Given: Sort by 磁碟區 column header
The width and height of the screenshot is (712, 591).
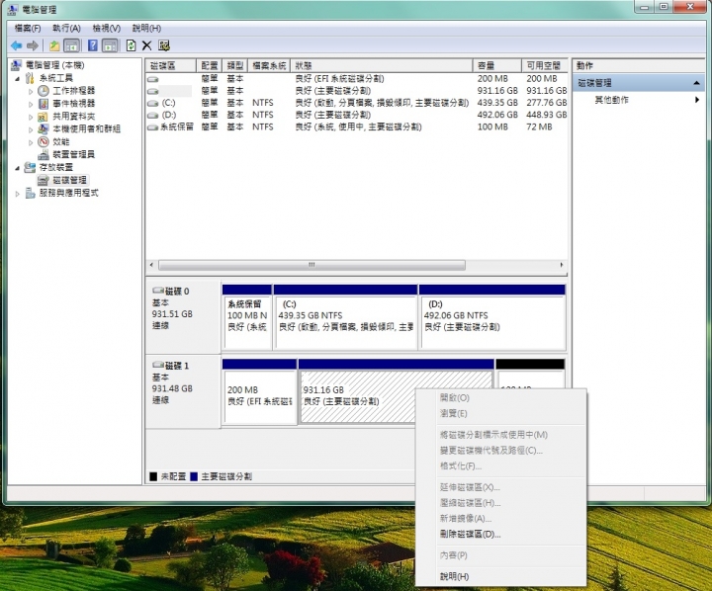Looking at the screenshot, I should 171,65.
